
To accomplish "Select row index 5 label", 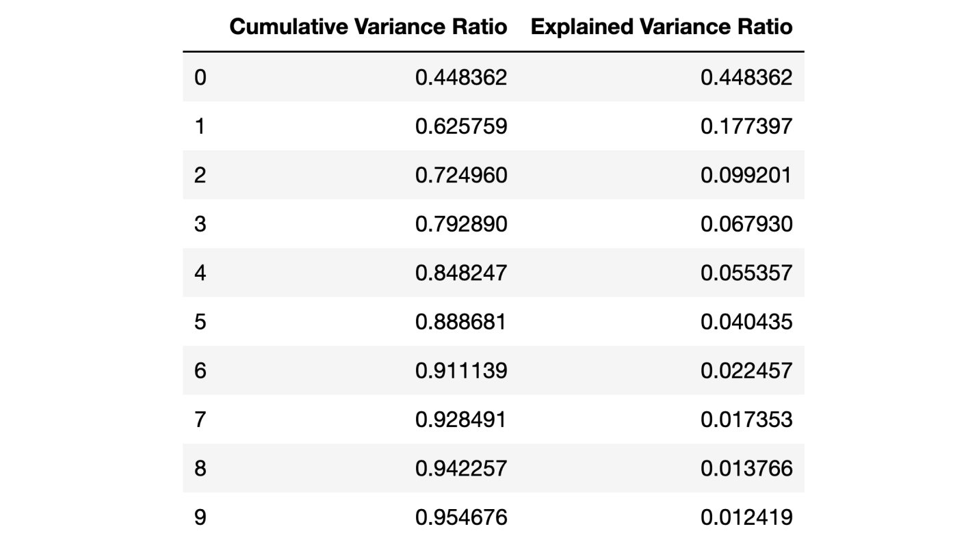I will click(199, 322).
